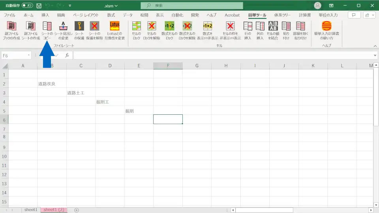Switch to the 体系ツリー tab

coord(282,15)
